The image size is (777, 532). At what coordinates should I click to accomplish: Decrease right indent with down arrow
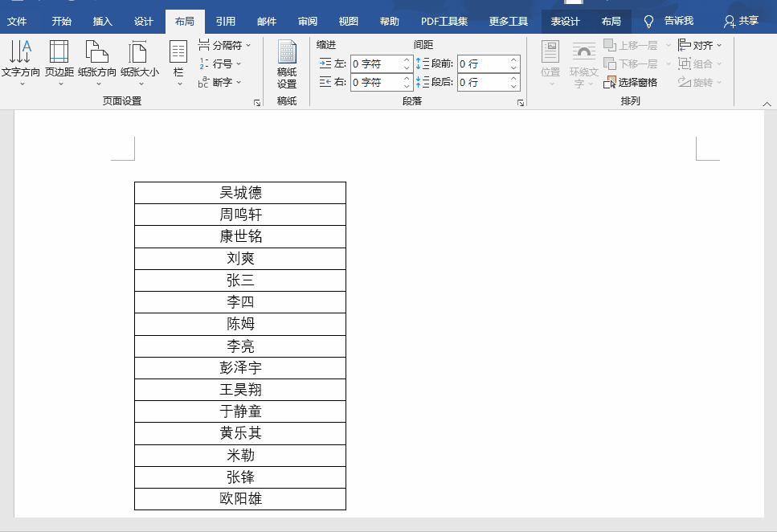pos(407,86)
